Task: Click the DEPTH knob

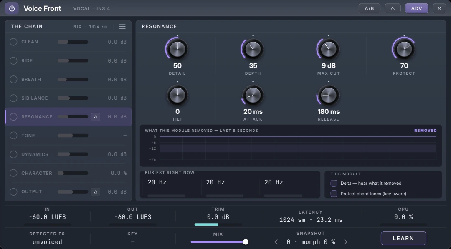Action: [x=253, y=49]
